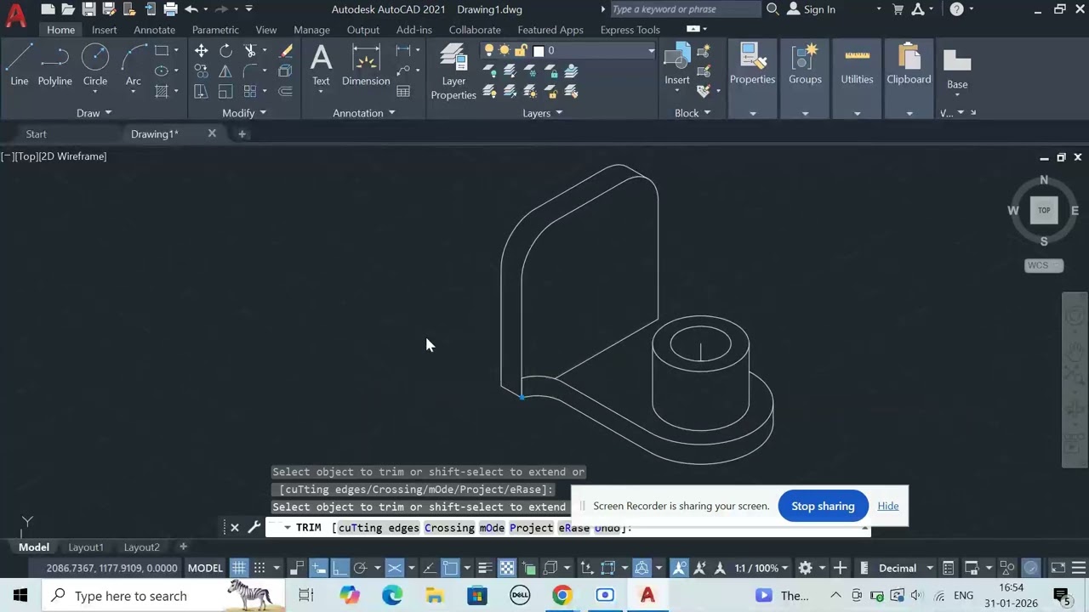Go to the Start file tab
The height and width of the screenshot is (612, 1089).
tap(36, 134)
